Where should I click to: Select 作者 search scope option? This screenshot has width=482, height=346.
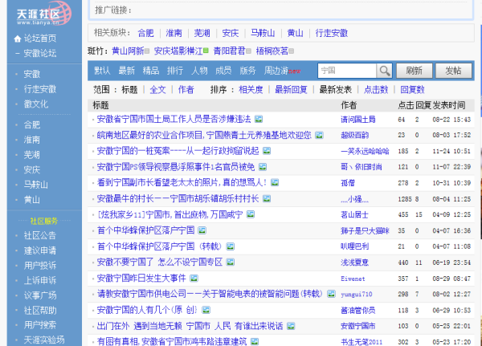tap(186, 89)
